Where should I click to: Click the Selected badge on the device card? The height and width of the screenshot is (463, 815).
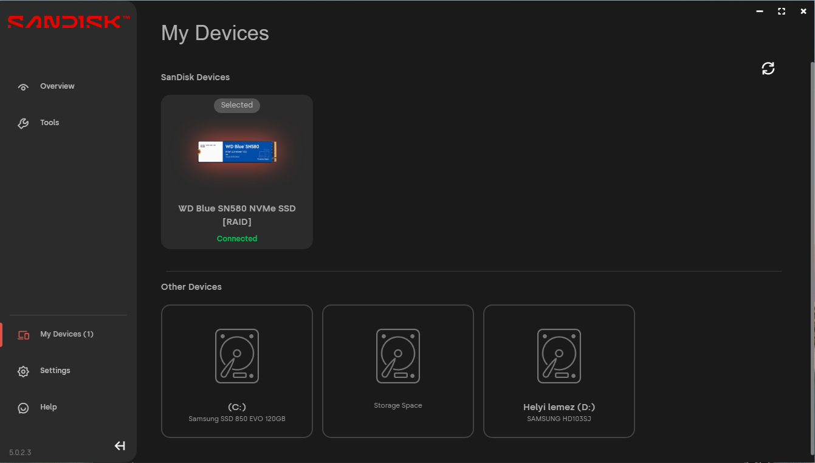pos(237,105)
